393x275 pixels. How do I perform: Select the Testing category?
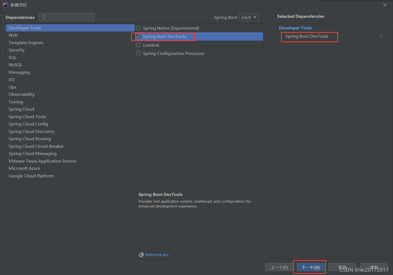pos(70,102)
